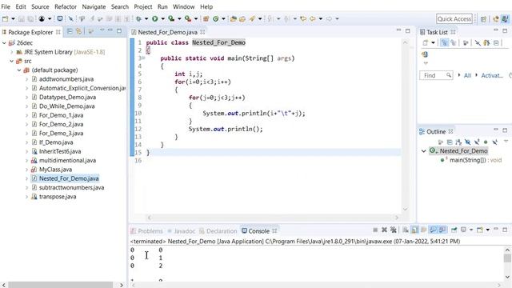Click New Task icon in Task List

[x=425, y=42]
